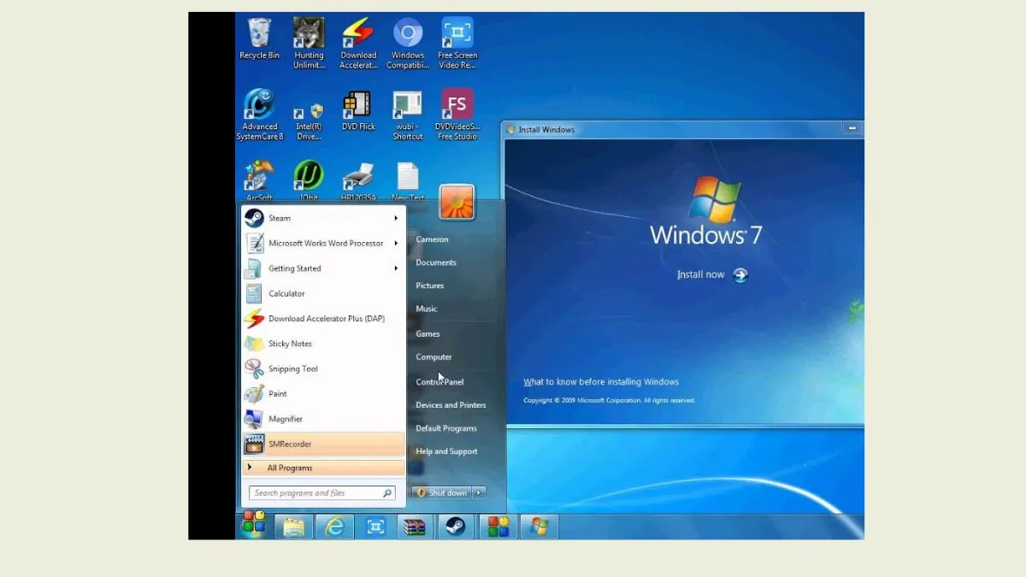Click the Windows Start orb
Screen dimensions: 1026x577
[x=254, y=524]
